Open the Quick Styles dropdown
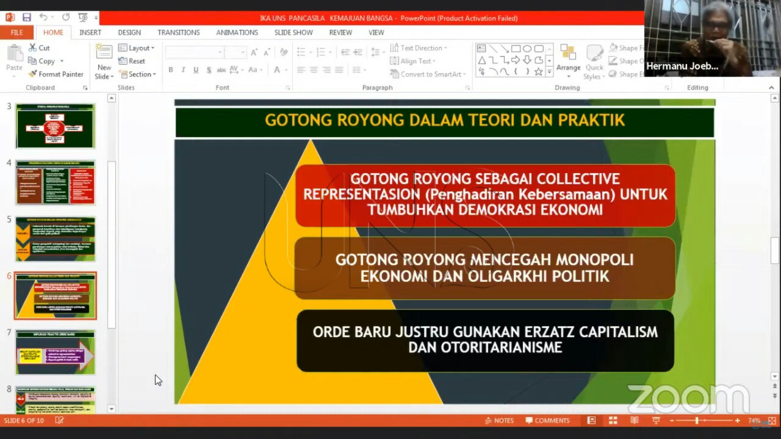This screenshot has width=781, height=439. (594, 62)
